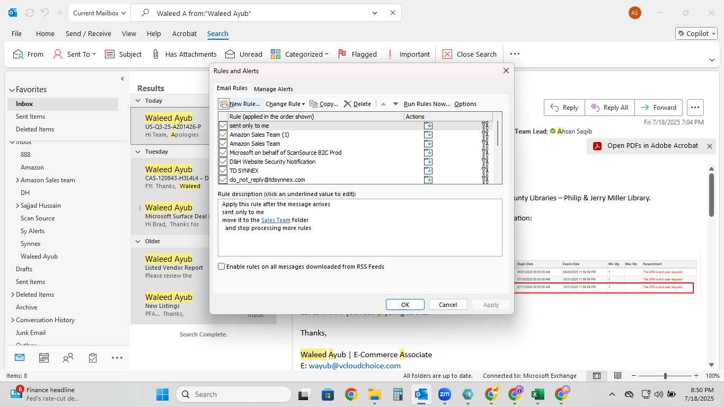The image size is (724, 407).
Task: Switch to the Manage Alerts tab
Action: click(273, 89)
